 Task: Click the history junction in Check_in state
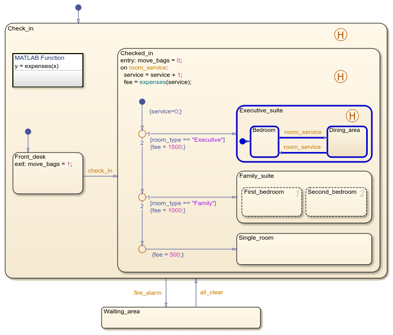coord(340,35)
